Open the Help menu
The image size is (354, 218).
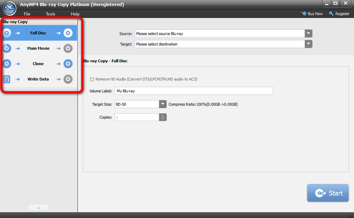click(x=75, y=14)
